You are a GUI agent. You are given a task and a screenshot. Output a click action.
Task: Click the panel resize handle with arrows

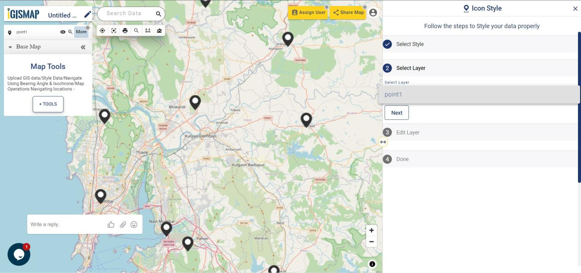pos(383,142)
